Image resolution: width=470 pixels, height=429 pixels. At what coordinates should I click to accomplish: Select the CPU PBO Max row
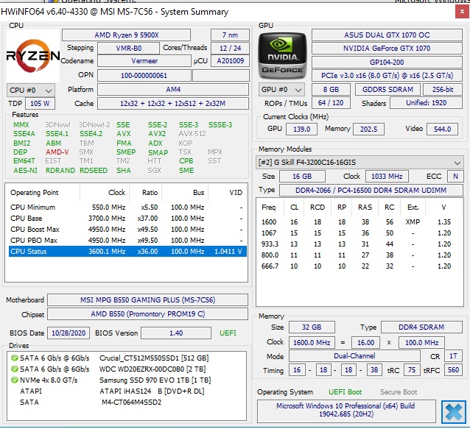tap(127, 241)
